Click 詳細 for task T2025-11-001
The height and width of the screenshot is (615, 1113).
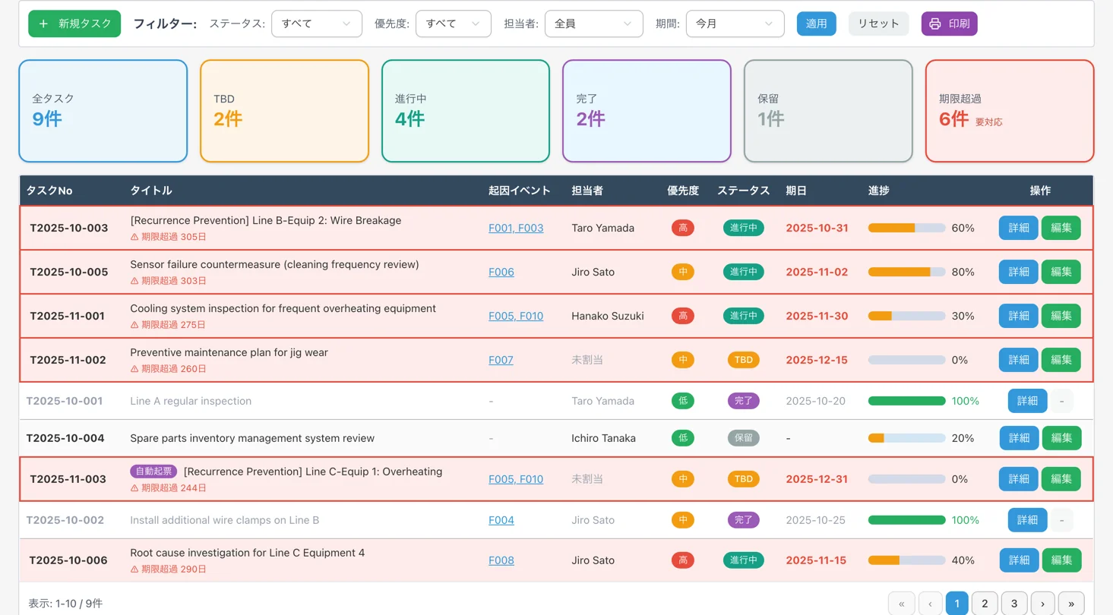click(1018, 316)
